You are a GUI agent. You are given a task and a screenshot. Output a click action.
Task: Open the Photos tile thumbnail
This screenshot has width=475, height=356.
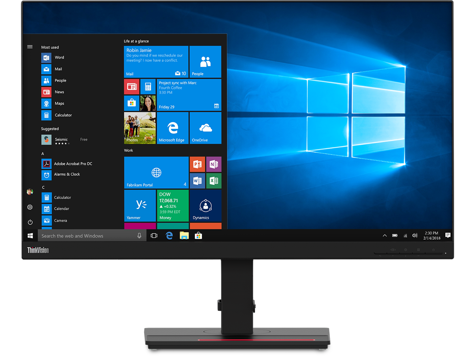pyautogui.click(x=140, y=128)
